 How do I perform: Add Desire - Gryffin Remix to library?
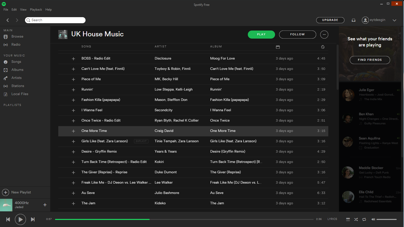tap(73, 152)
